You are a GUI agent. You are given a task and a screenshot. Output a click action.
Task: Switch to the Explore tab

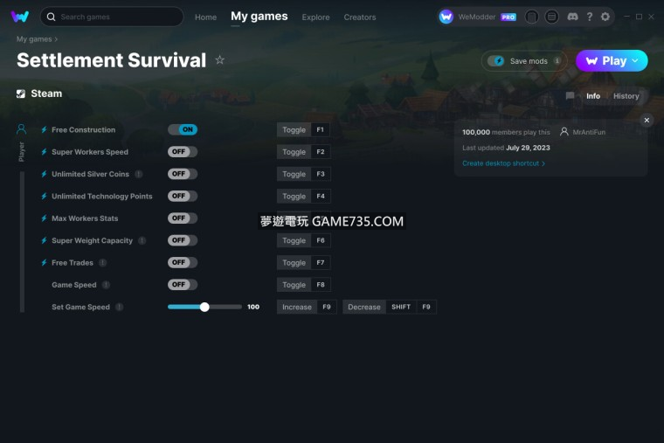(315, 17)
